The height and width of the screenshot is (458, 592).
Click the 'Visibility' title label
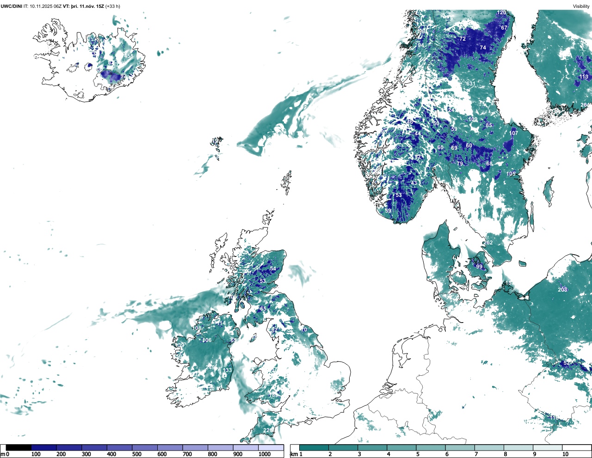pyautogui.click(x=581, y=6)
